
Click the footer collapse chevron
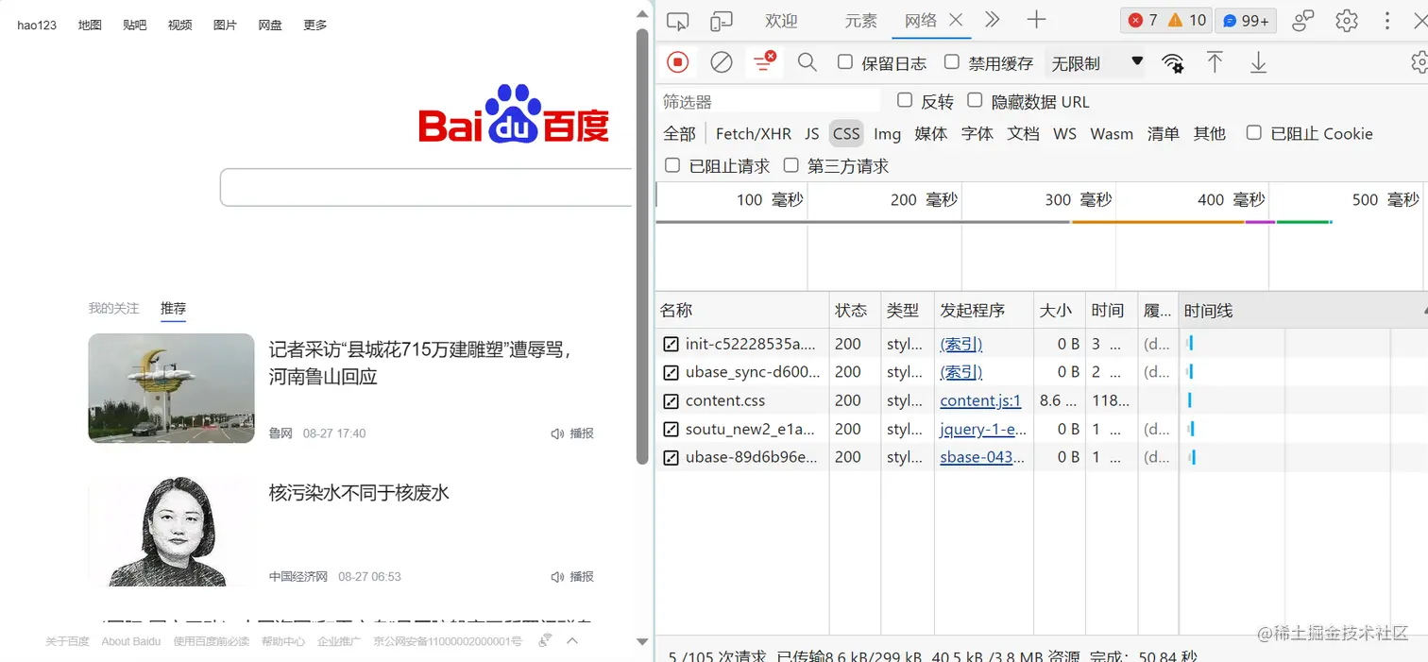572,640
